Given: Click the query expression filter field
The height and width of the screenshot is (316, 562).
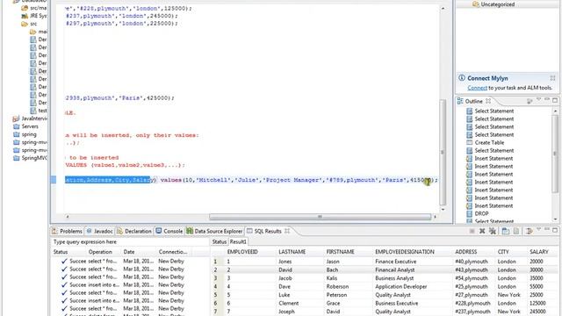Looking at the screenshot, I should 129,242.
